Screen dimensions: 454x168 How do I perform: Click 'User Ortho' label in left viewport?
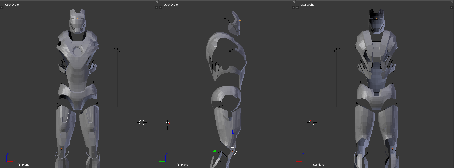(x=12, y=5)
